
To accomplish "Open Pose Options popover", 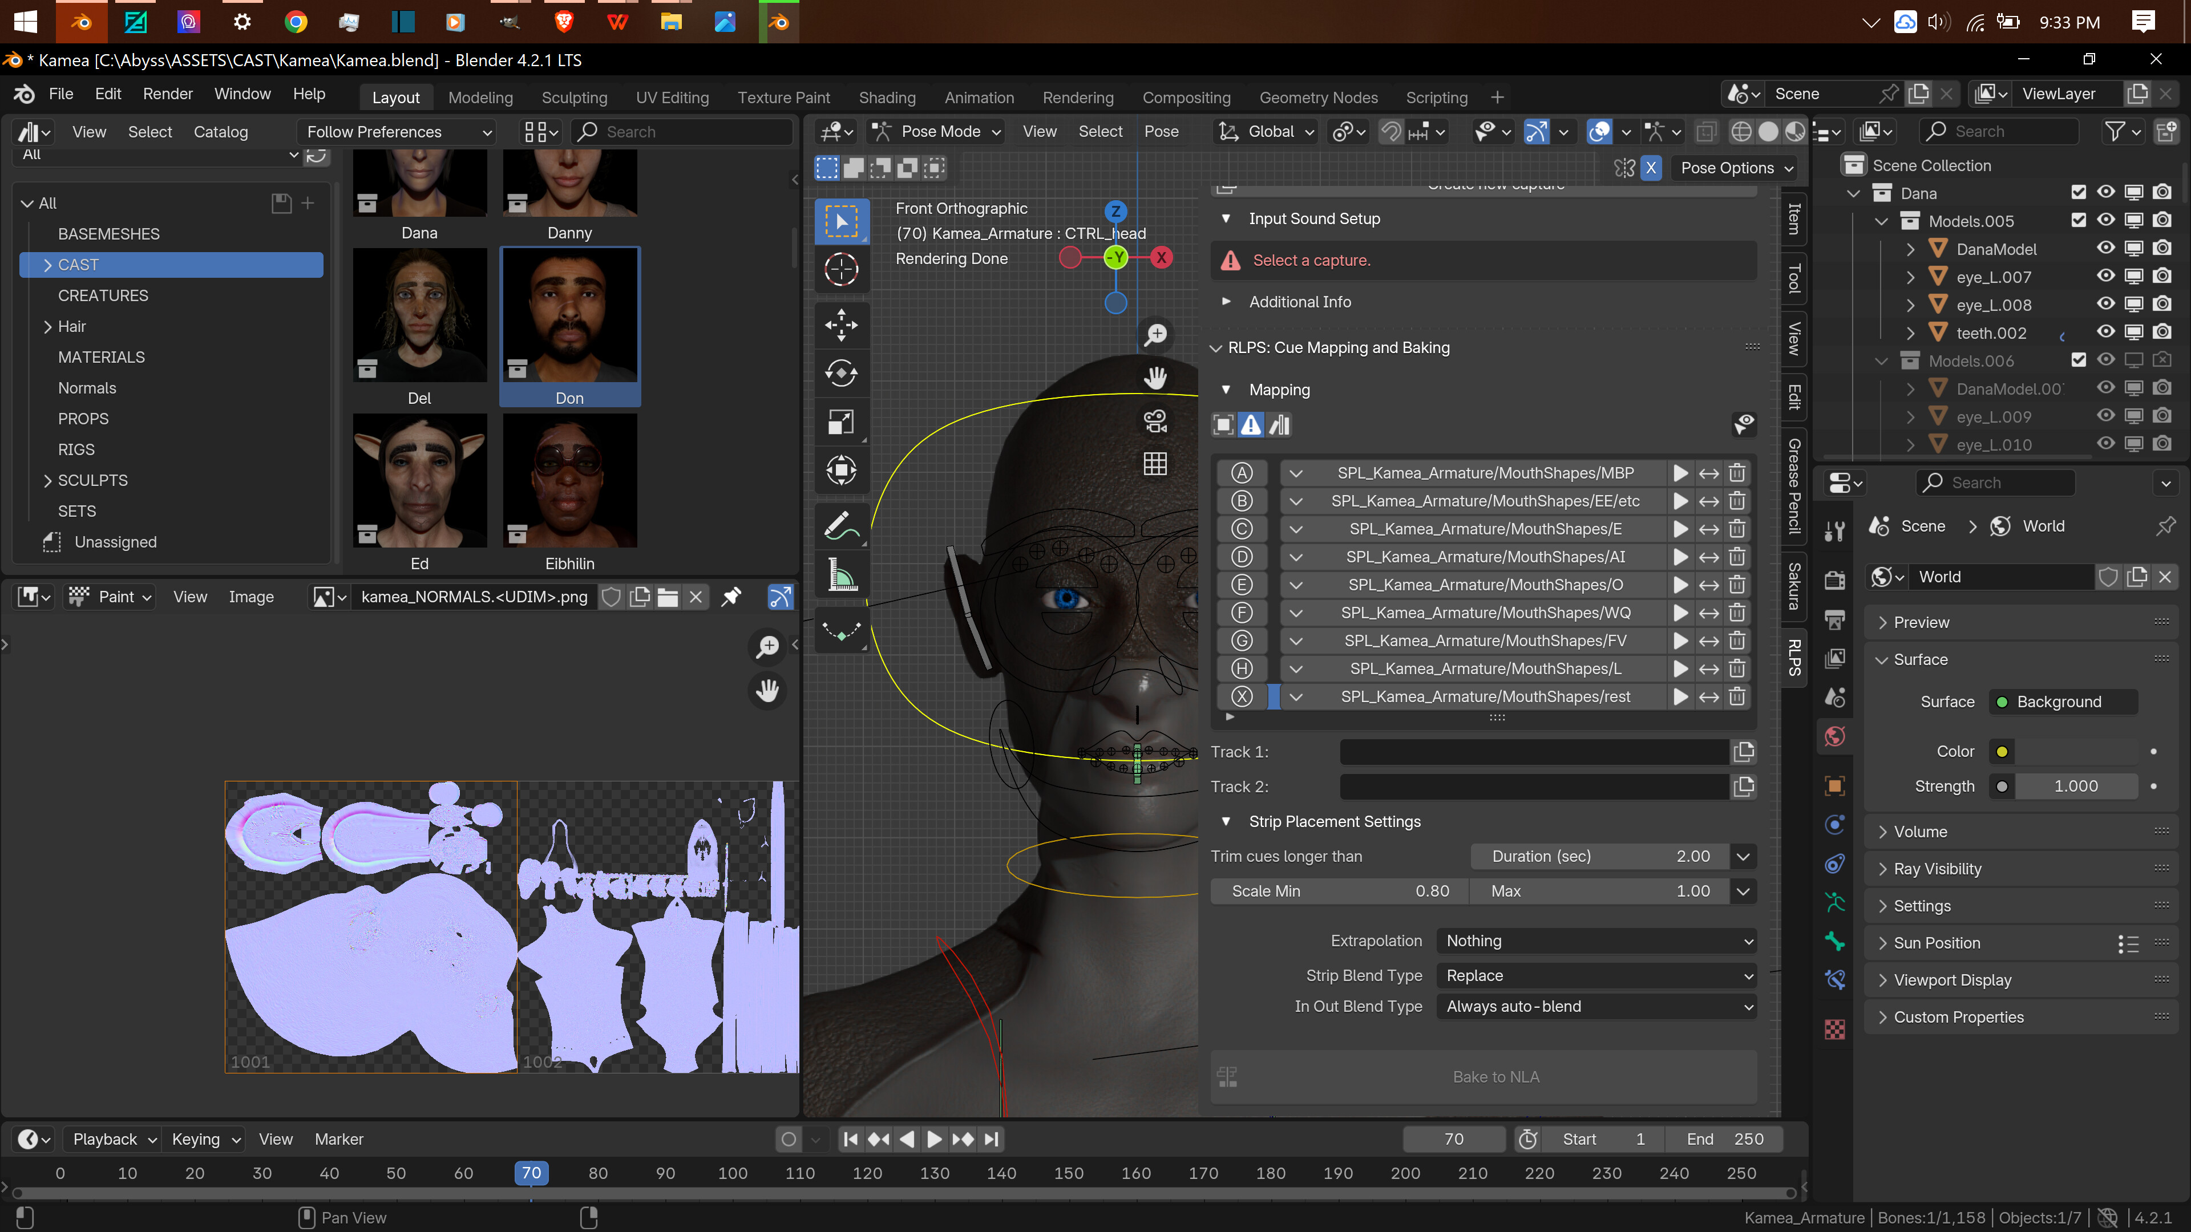I will coord(1737,168).
